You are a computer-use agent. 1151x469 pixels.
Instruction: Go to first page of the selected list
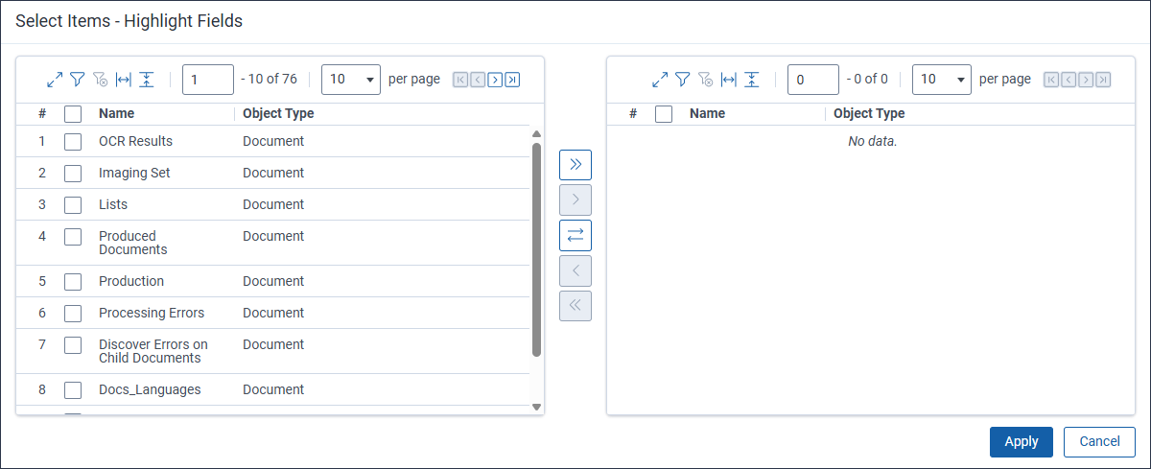(1051, 80)
